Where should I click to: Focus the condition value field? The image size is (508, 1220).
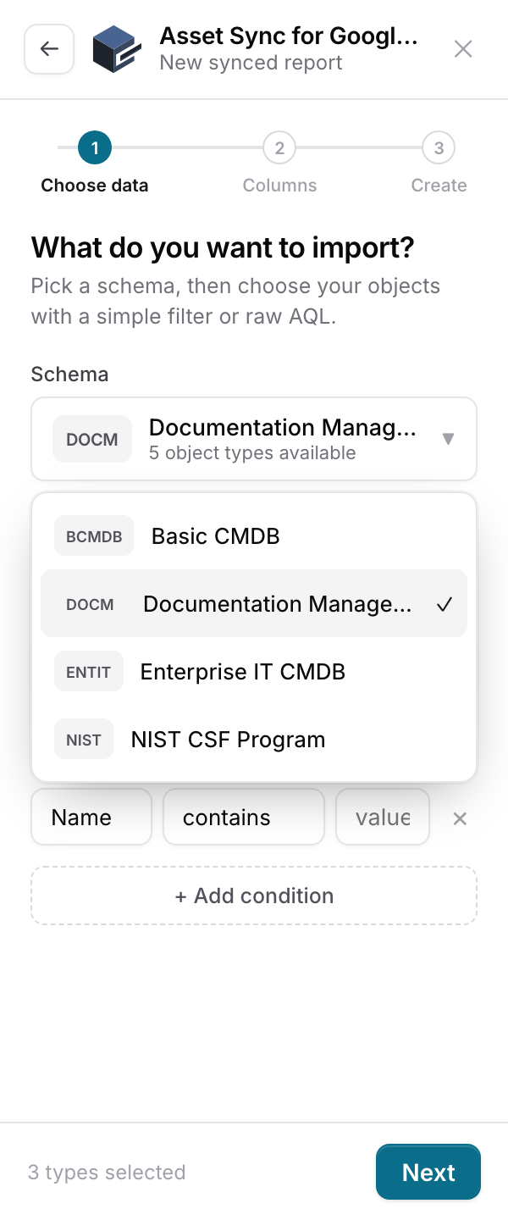(383, 818)
